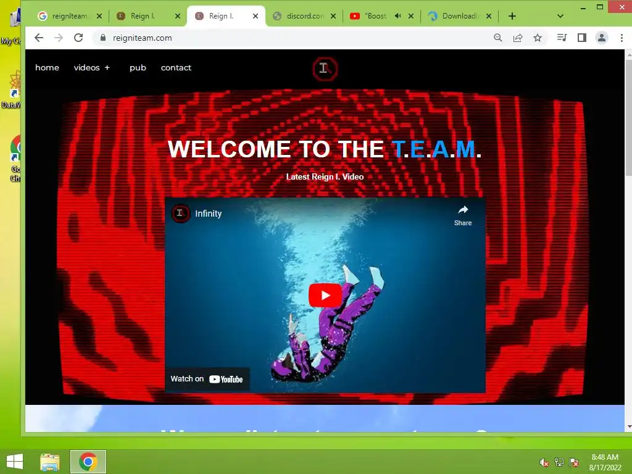Viewport: 632px width, 474px height.
Task: Open the network tray icon
Action: [x=559, y=462]
